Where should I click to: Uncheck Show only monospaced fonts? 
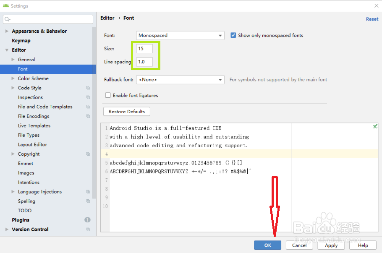[233, 36]
